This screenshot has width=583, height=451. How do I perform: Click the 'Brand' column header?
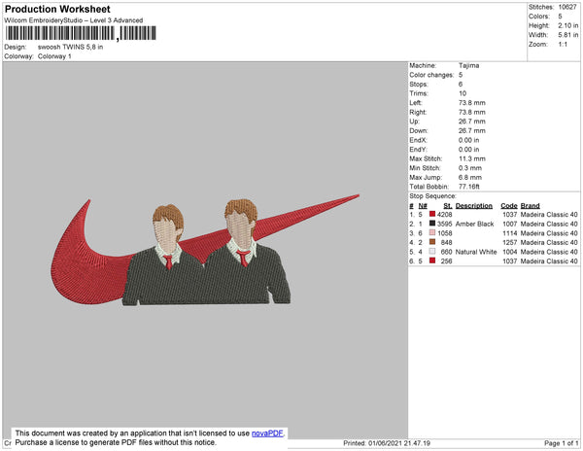pos(530,206)
